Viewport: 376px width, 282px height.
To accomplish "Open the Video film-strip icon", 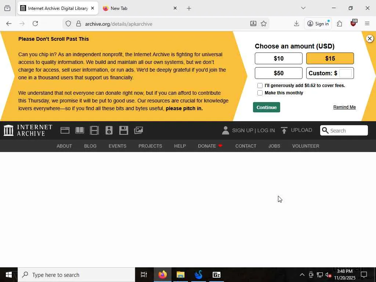I will point(94,130).
